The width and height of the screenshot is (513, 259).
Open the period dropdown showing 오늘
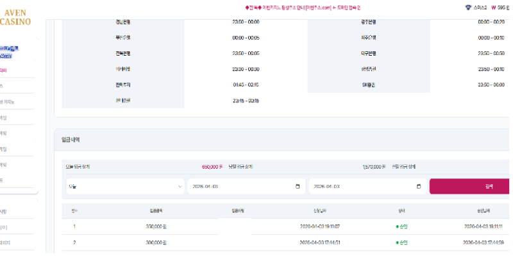(x=124, y=187)
